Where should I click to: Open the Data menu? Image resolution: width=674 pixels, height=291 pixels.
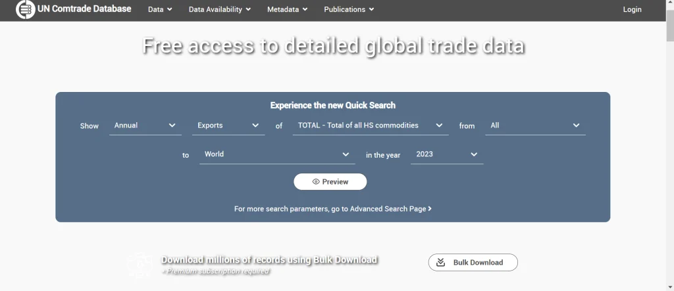(160, 9)
